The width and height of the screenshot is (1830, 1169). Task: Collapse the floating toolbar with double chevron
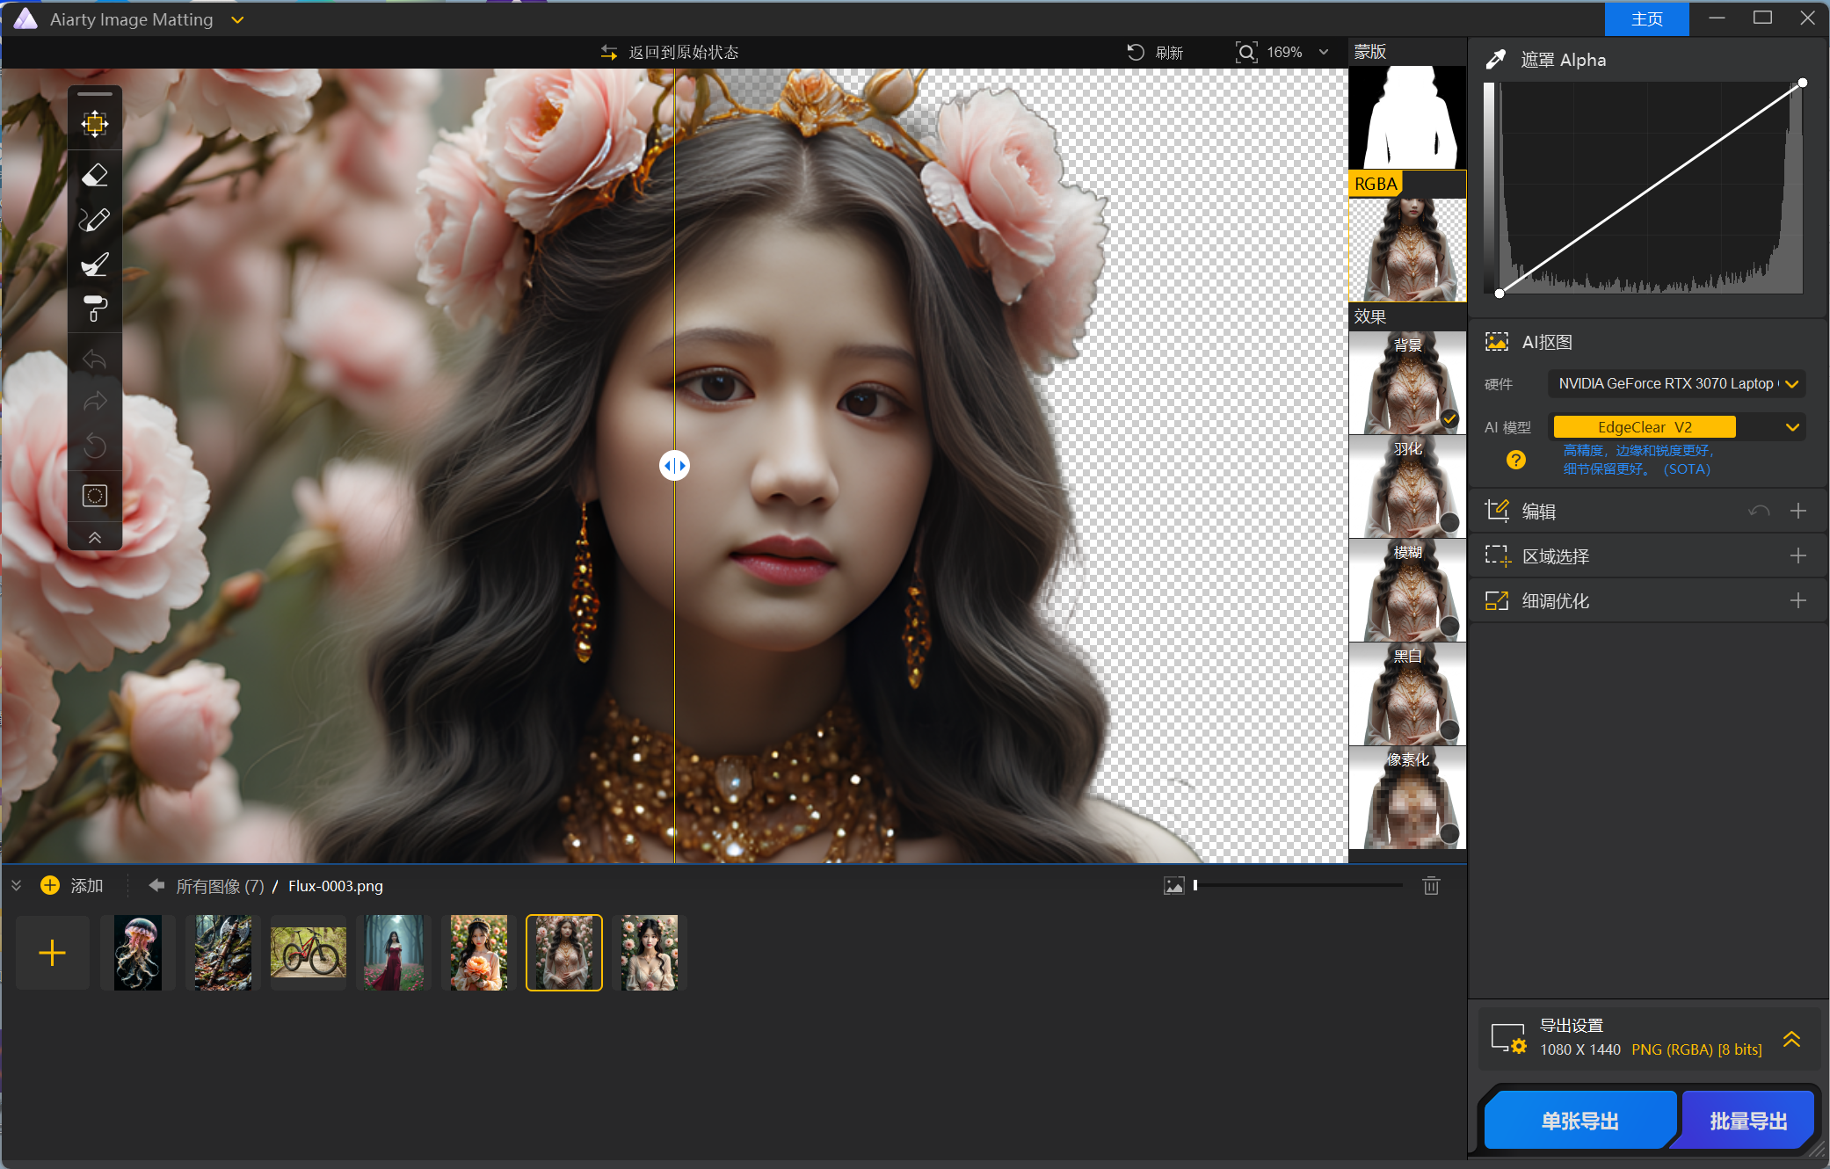[x=95, y=538]
